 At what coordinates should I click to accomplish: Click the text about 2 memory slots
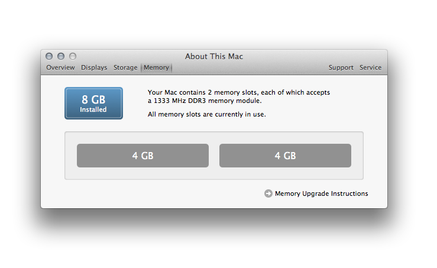239,92
